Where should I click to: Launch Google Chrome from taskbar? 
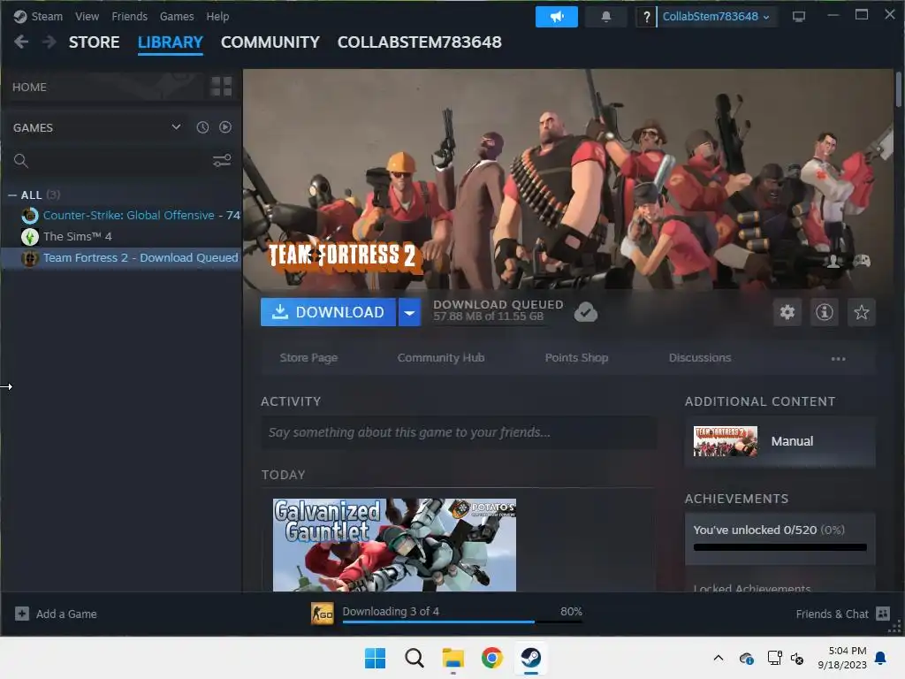[x=491, y=658]
